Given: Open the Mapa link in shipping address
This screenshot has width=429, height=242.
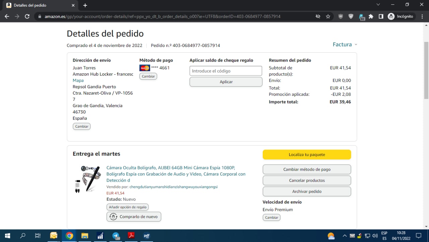Looking at the screenshot, I should (x=78, y=80).
